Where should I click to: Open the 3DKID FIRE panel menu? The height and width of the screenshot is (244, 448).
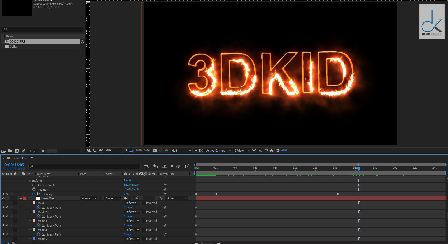[x=32, y=158]
